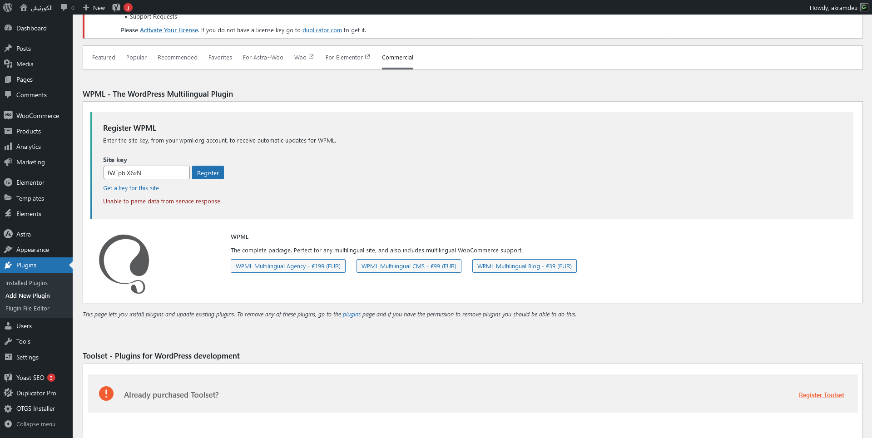Click the Yoast notification count badge

(128, 7)
